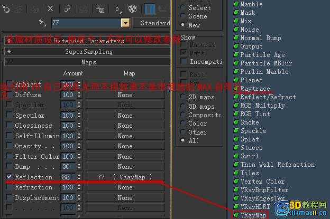Click the Bump None map button

pos(125,167)
